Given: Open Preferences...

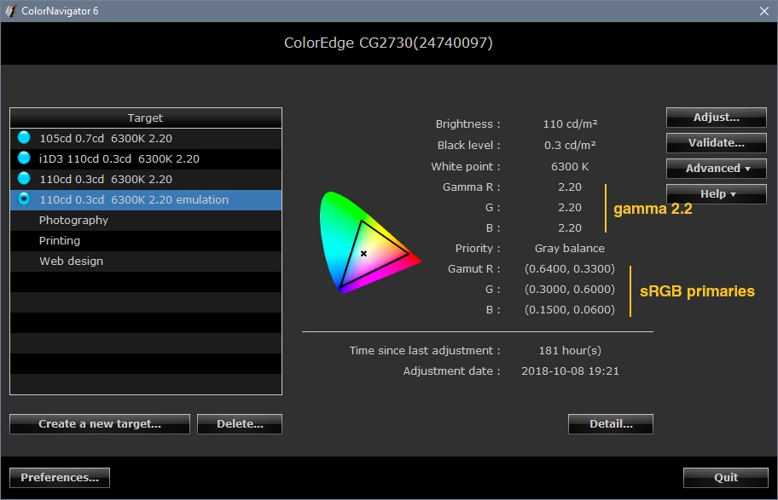Looking at the screenshot, I should pos(60,478).
